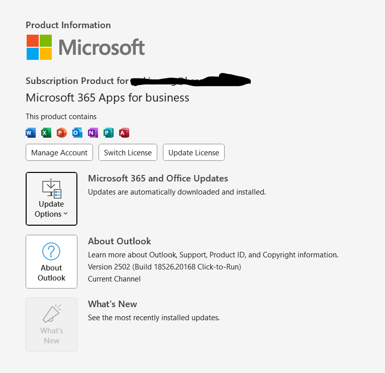Click the large 'Microsoft' wordmark
Image resolution: width=385 pixels, height=373 pixels.
(102, 47)
